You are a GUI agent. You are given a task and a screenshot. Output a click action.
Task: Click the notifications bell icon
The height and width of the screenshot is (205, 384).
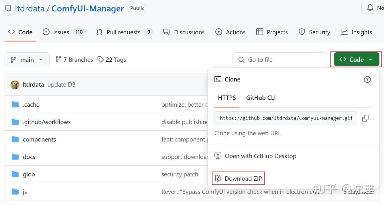point(370,8)
